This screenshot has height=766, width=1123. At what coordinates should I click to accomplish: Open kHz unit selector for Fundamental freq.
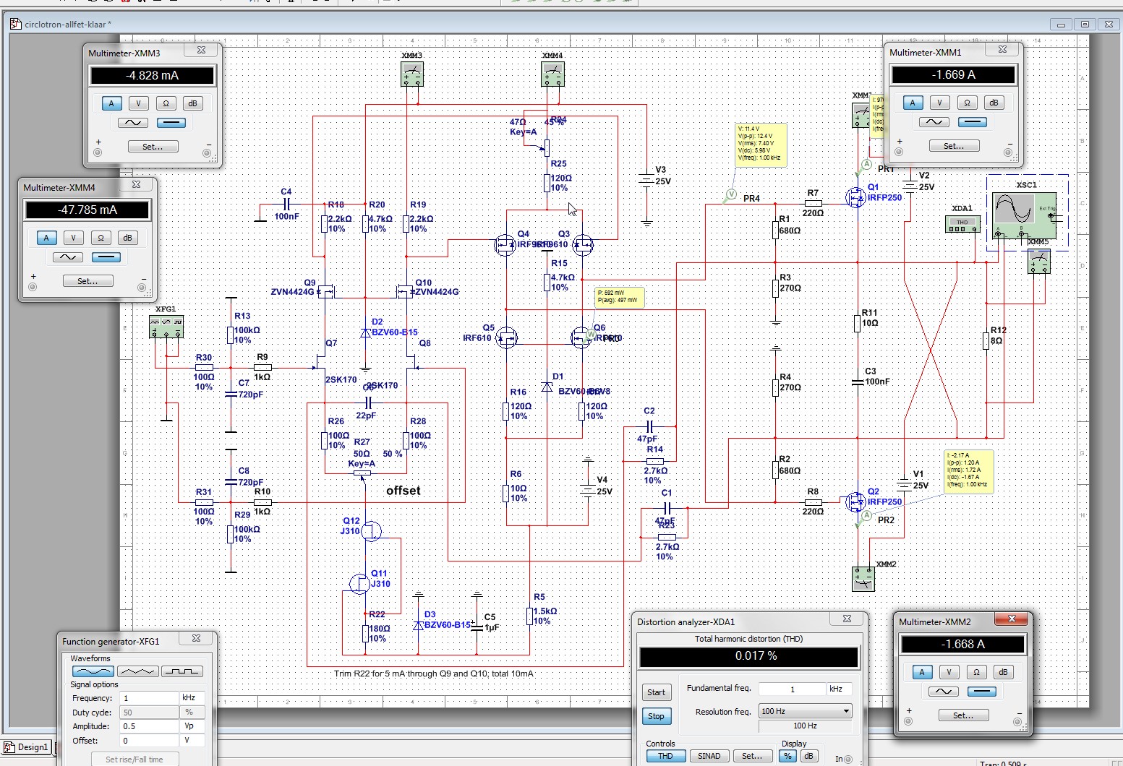(x=839, y=689)
